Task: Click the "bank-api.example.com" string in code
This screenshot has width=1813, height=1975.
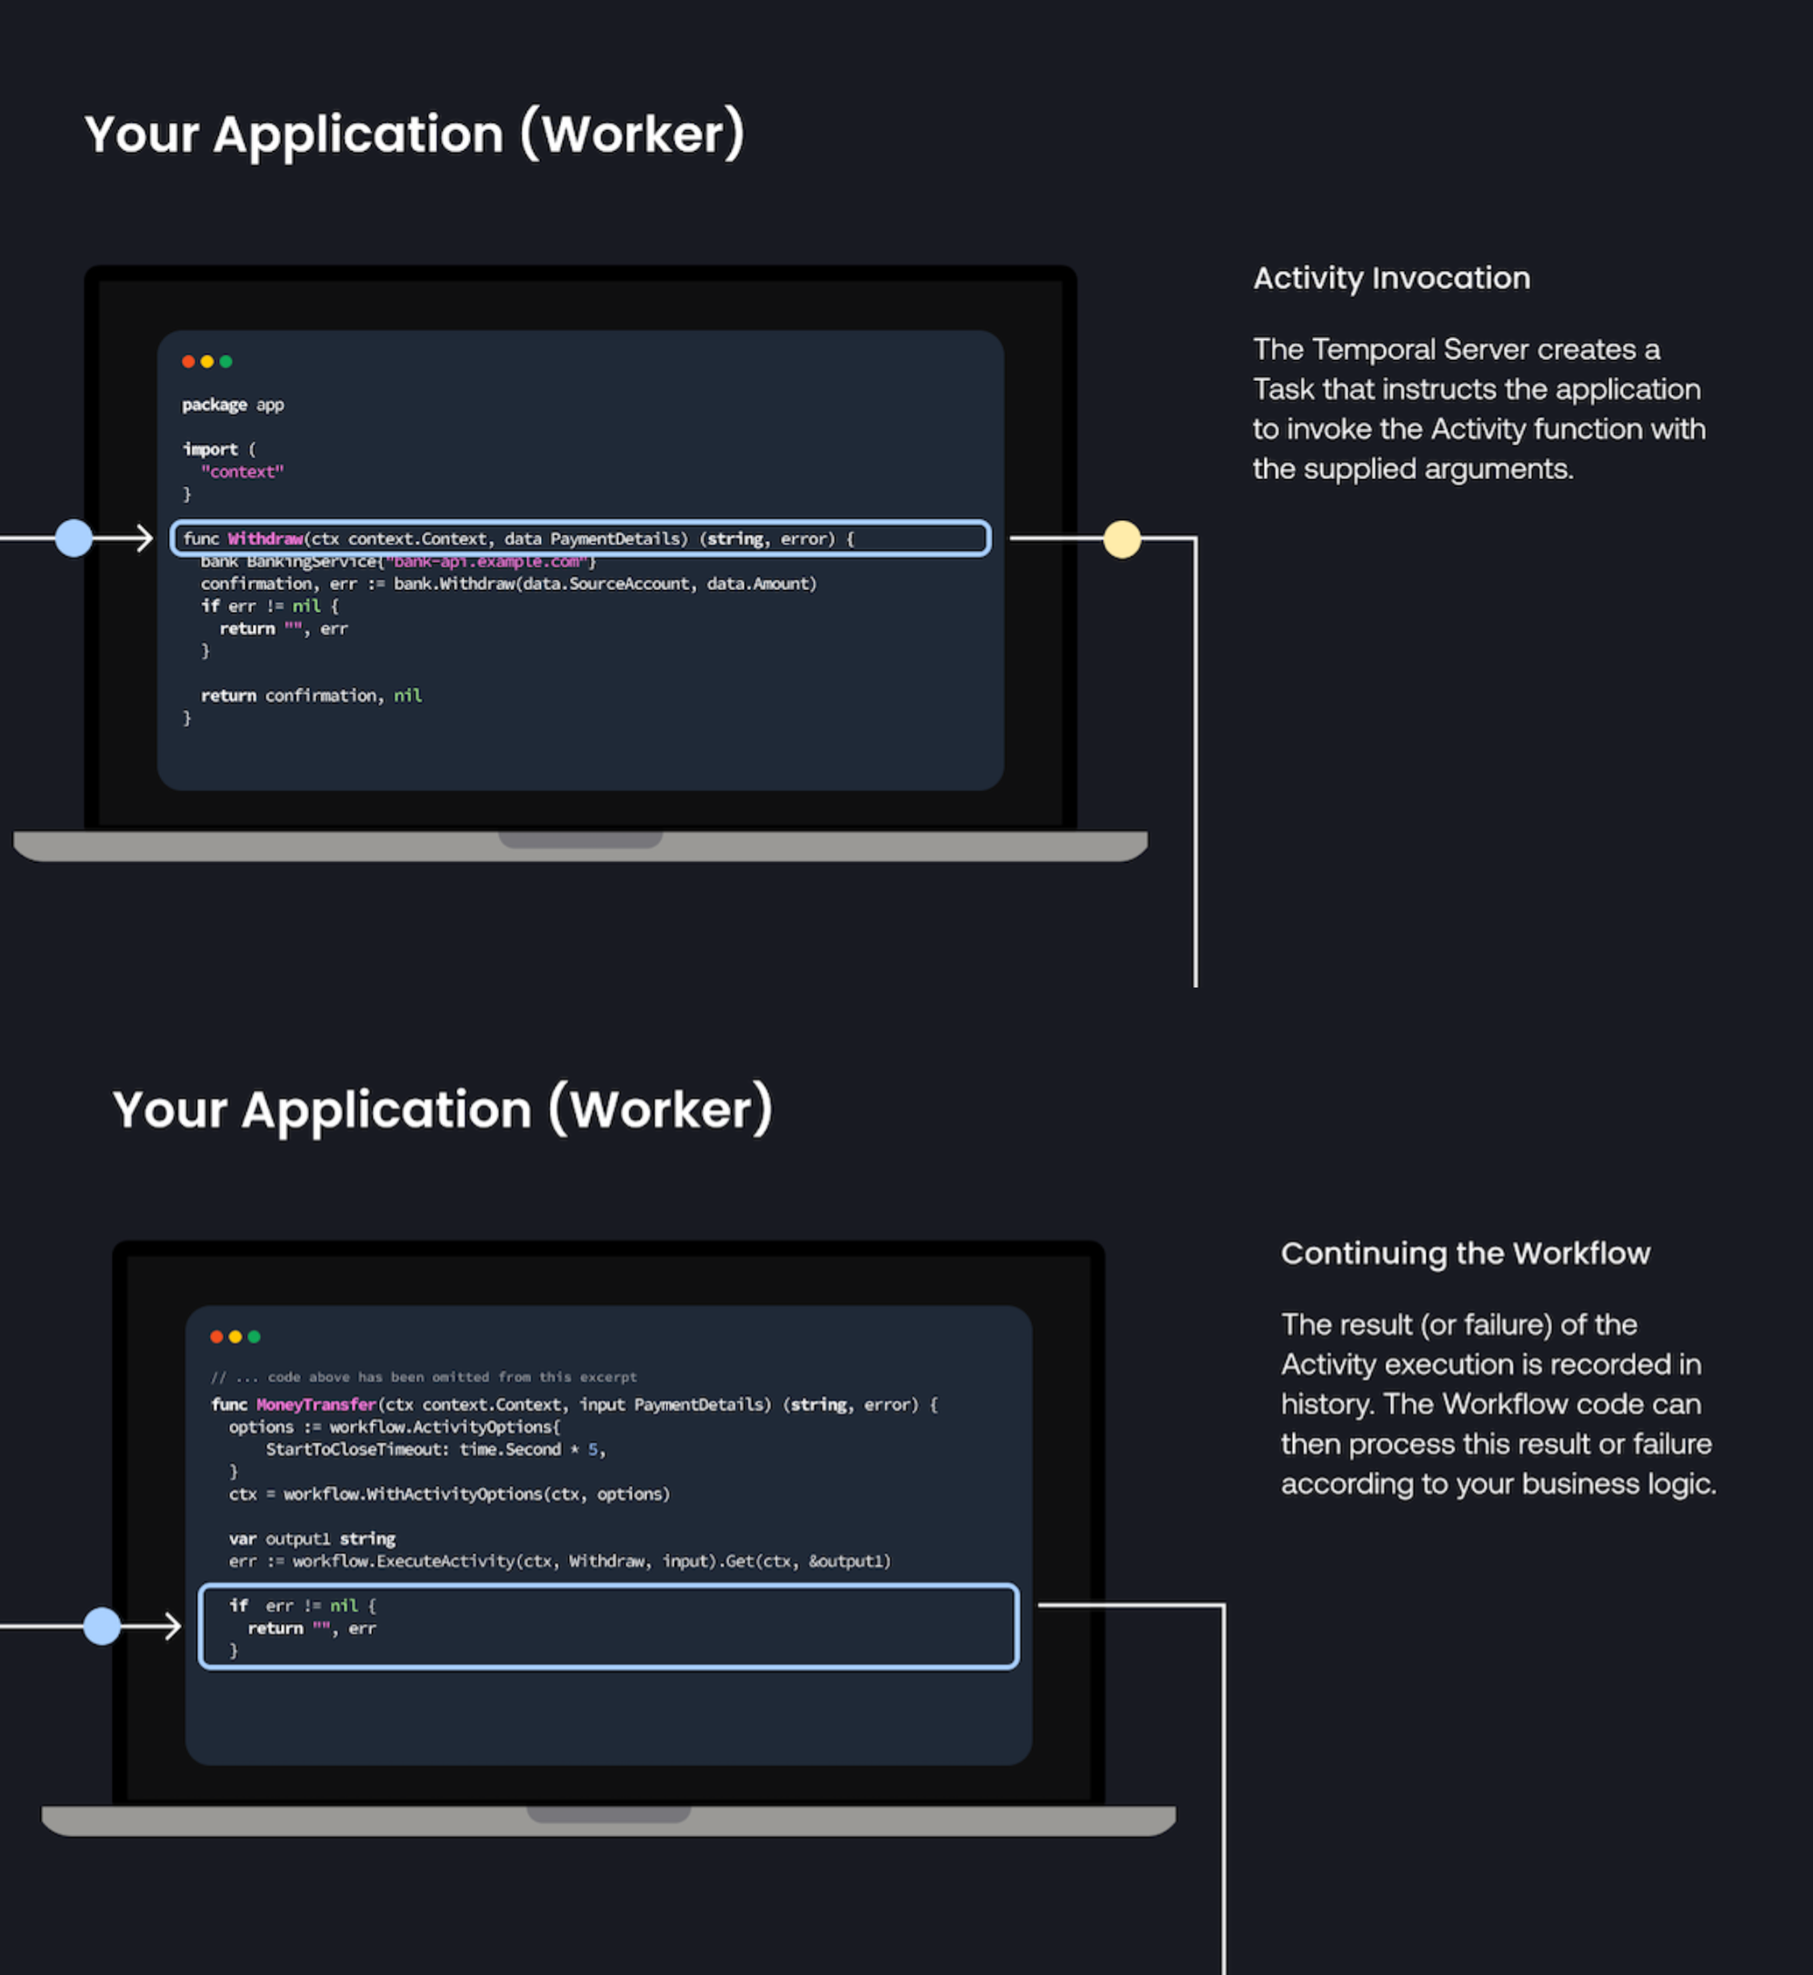Action: tap(486, 562)
